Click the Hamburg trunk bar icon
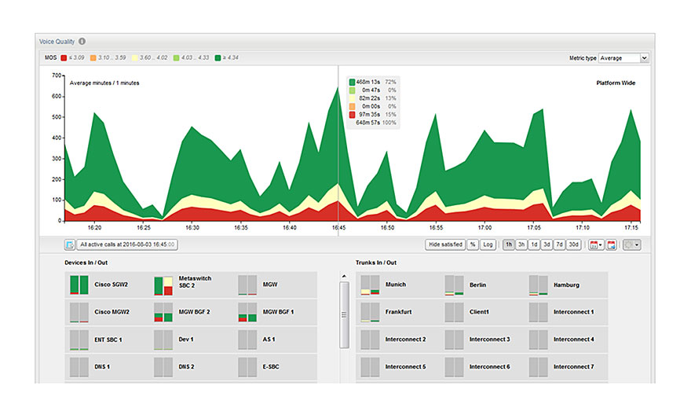The width and height of the screenshot is (691, 419). point(539,285)
